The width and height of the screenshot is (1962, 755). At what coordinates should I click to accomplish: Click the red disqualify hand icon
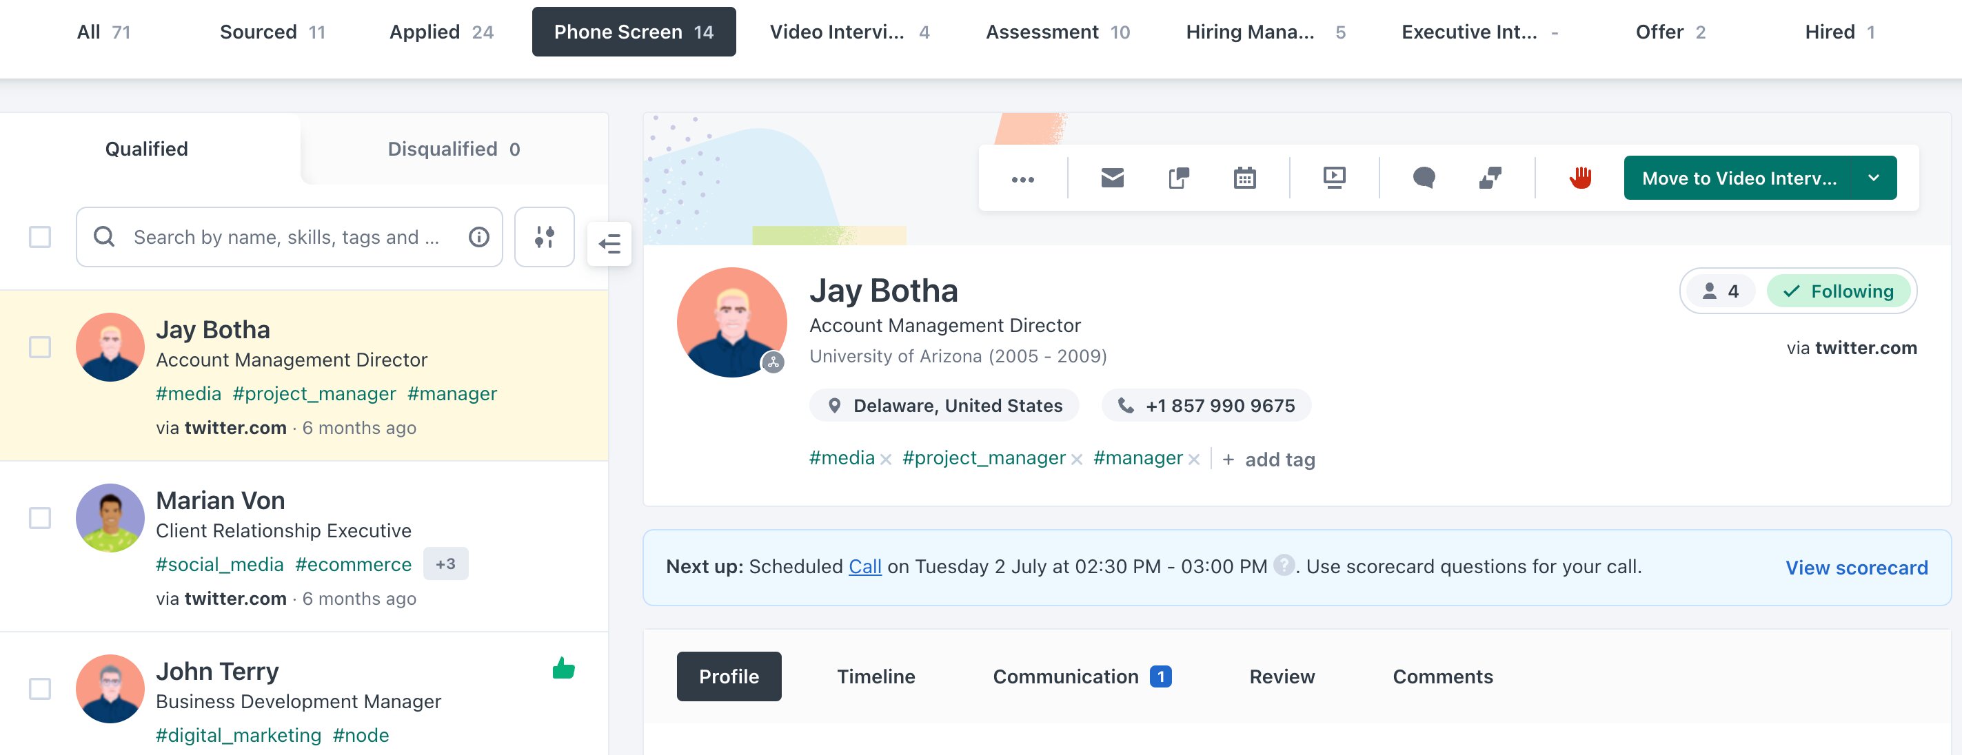click(x=1580, y=179)
